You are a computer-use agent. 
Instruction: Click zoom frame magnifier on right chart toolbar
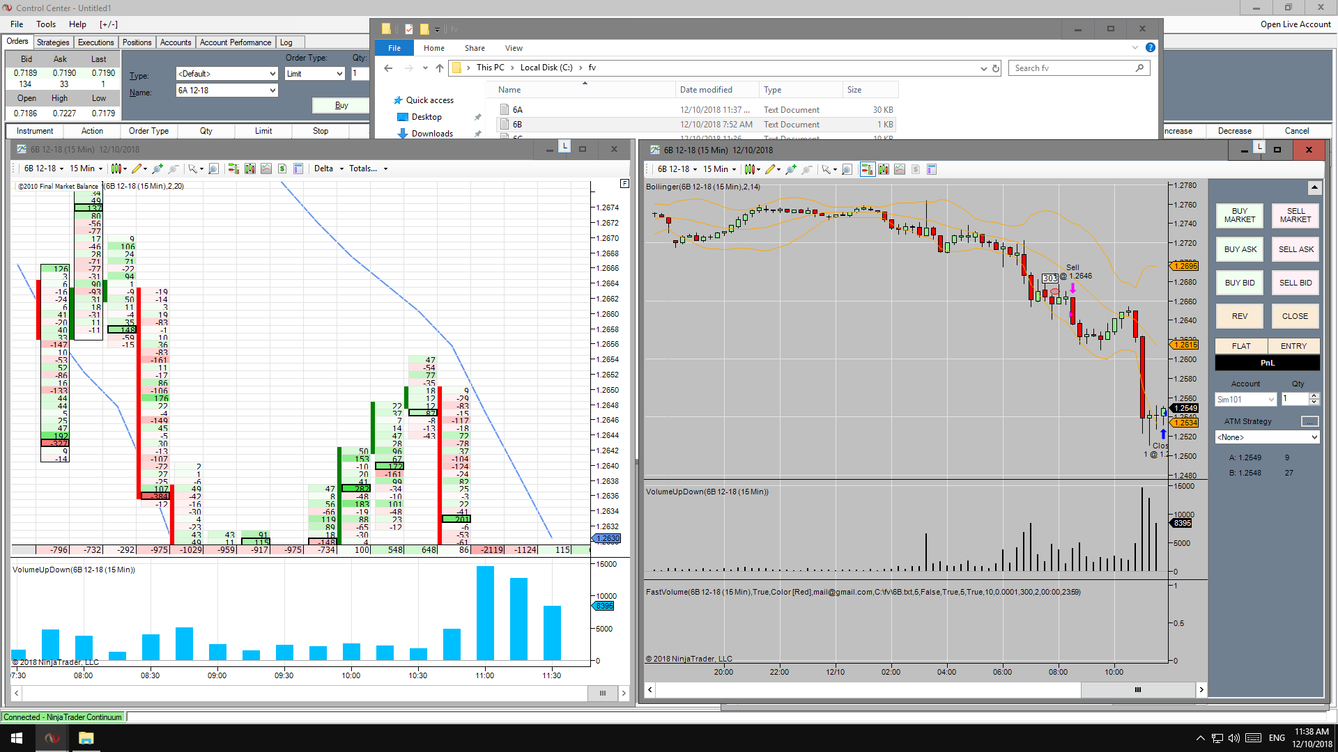(847, 169)
